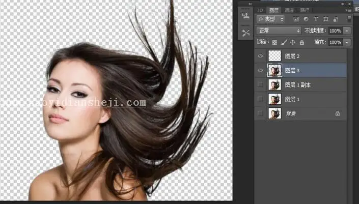
Task: Click the 不透明度 opacity value field
Action: [336, 31]
